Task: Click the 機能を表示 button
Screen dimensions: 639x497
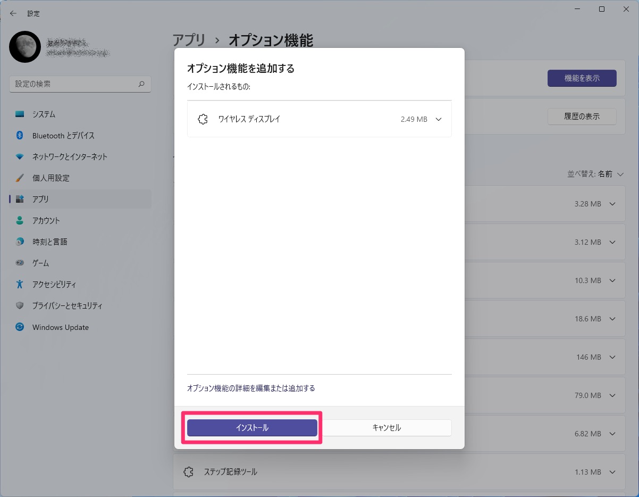Action: pyautogui.click(x=582, y=78)
